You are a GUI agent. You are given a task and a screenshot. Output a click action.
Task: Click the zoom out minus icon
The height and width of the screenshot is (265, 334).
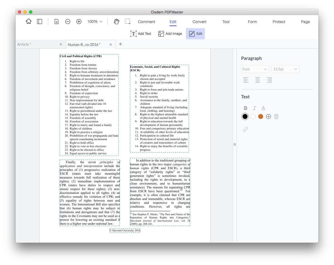point(68,22)
